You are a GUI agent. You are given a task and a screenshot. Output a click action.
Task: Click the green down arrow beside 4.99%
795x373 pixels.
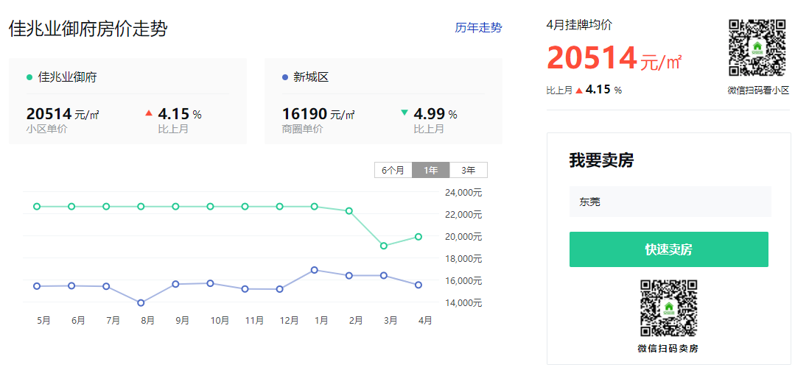coord(404,113)
